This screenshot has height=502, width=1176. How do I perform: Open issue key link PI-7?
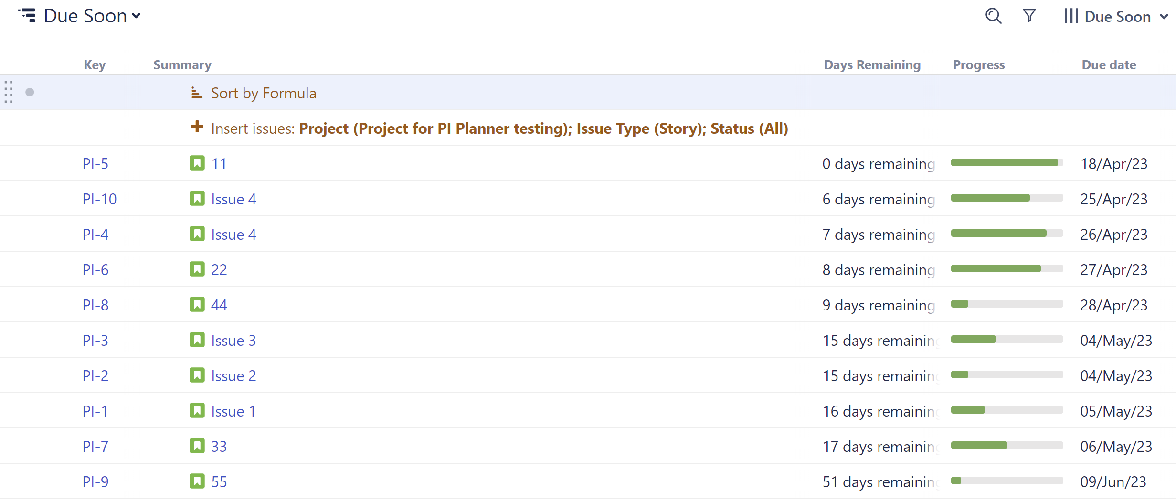[x=95, y=447]
